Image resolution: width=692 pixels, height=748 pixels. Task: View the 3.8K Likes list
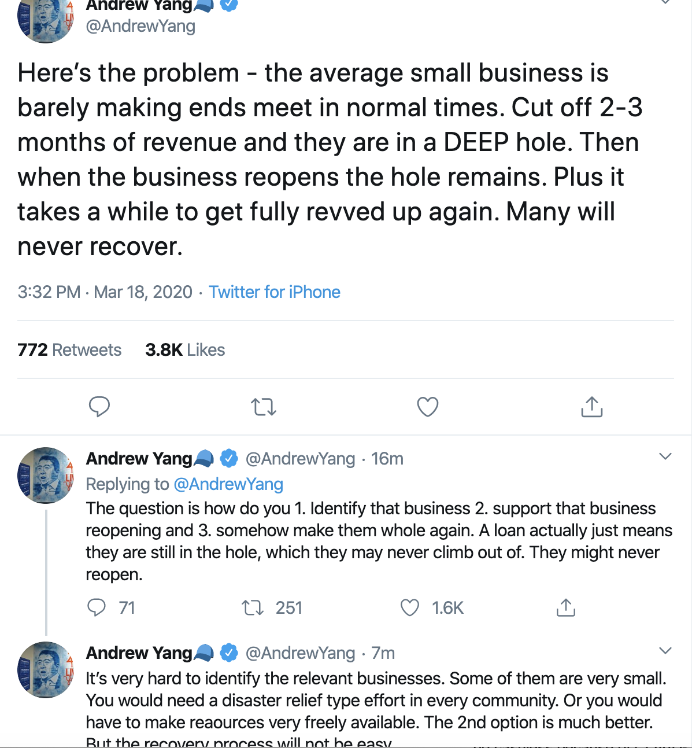click(x=185, y=350)
